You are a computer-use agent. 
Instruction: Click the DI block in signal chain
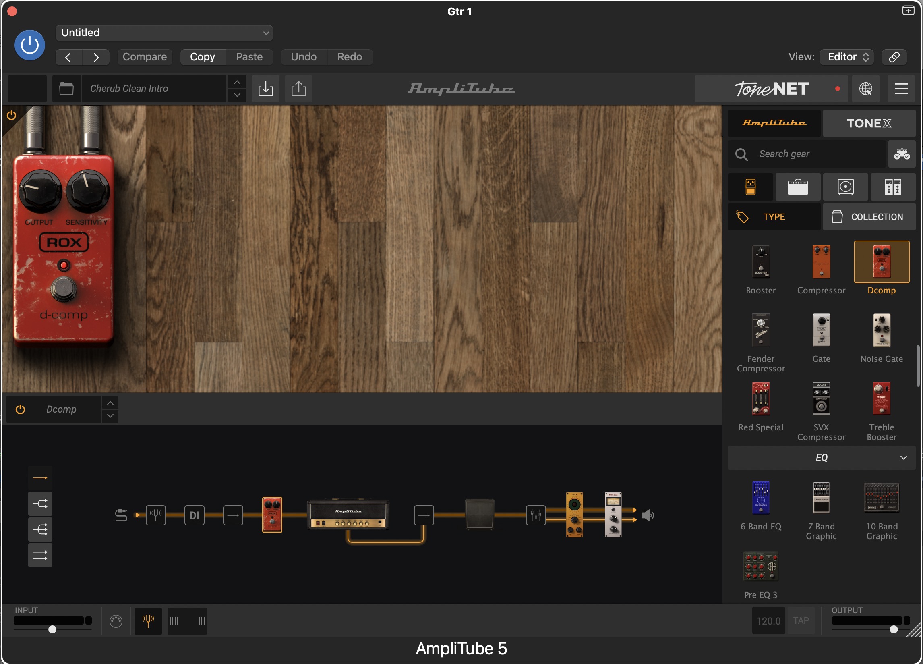[194, 515]
